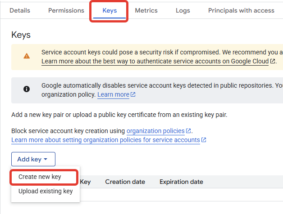Go to the Metrics tab
The image size is (283, 214).
(x=146, y=10)
